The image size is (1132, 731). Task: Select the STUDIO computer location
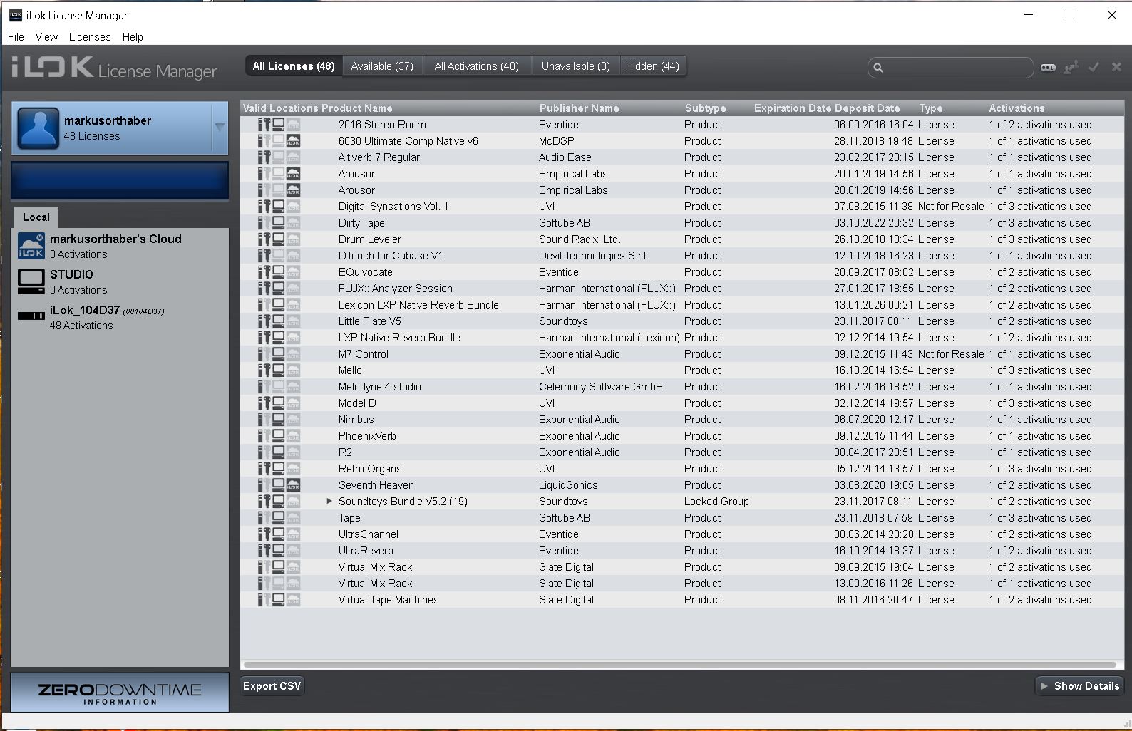pyautogui.click(x=120, y=281)
